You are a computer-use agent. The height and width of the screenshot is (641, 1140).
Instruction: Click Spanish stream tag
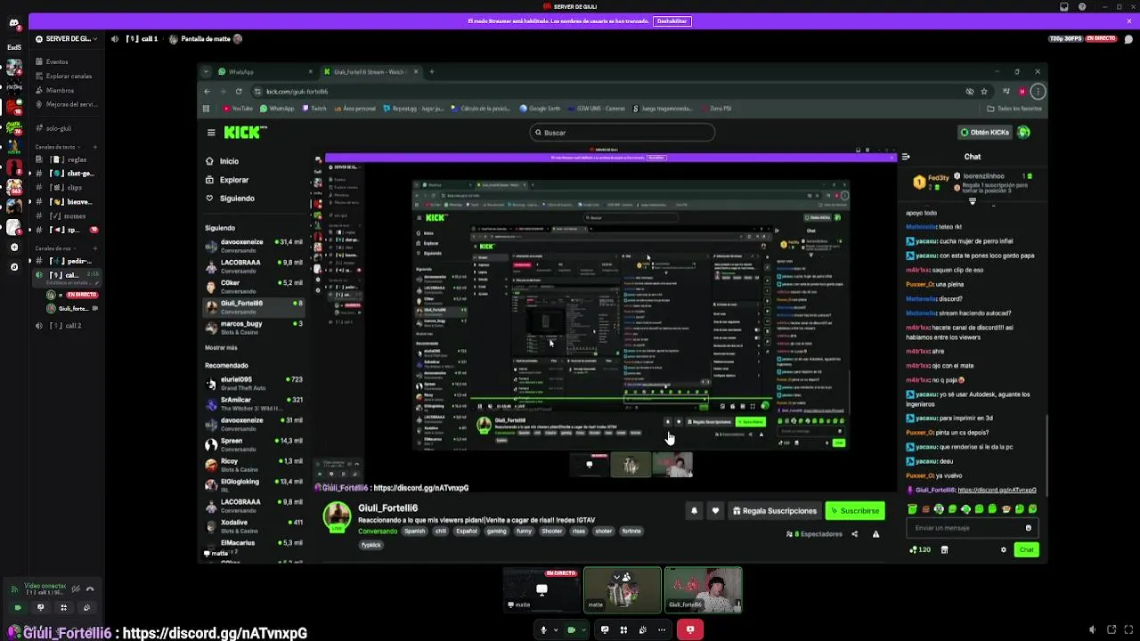[415, 531]
